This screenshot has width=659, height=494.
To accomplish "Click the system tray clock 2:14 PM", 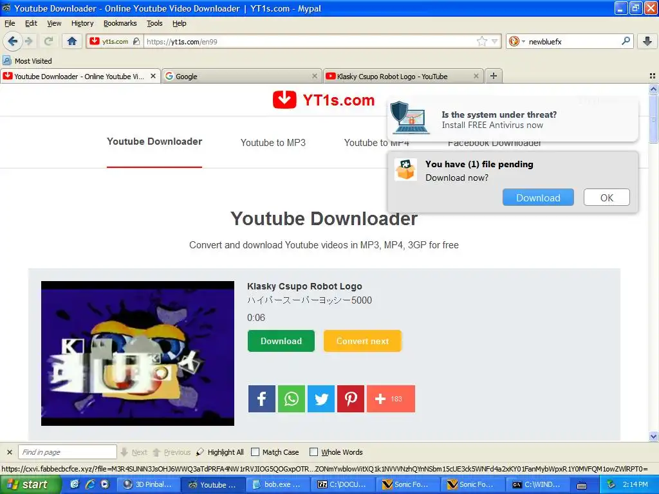I will [635, 484].
